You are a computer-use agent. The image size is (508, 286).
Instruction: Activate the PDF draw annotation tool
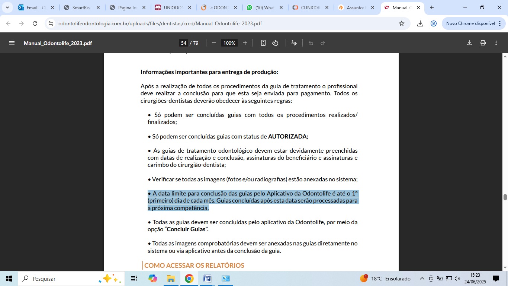pyautogui.click(x=294, y=43)
